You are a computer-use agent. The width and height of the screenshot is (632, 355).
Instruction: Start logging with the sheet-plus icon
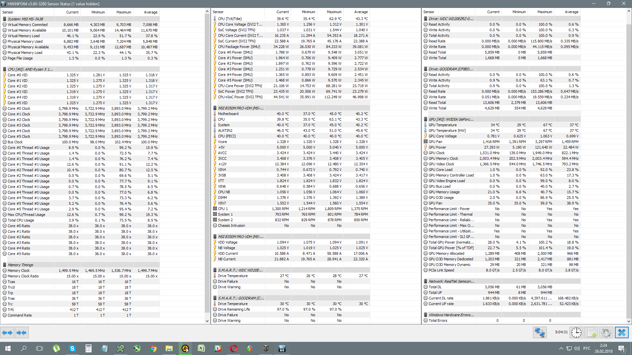[592, 333]
